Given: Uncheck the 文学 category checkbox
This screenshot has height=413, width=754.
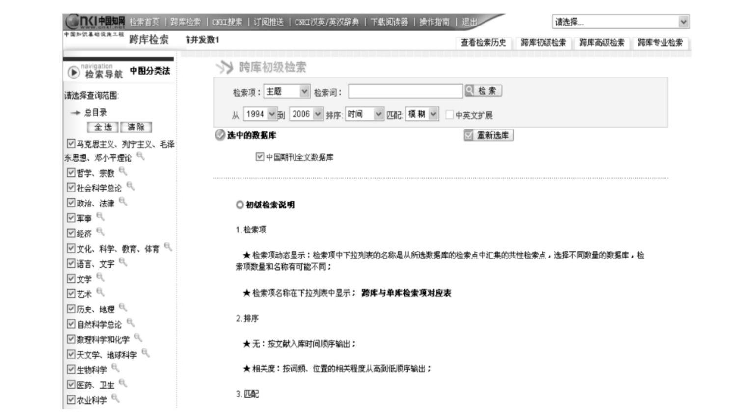Looking at the screenshot, I should [x=71, y=279].
